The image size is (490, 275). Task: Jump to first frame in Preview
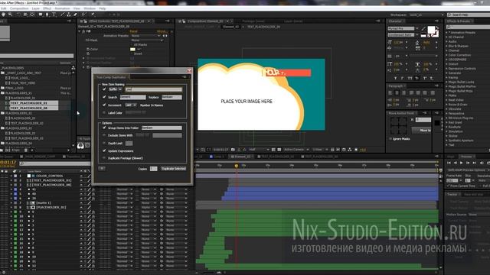(x=449, y=163)
